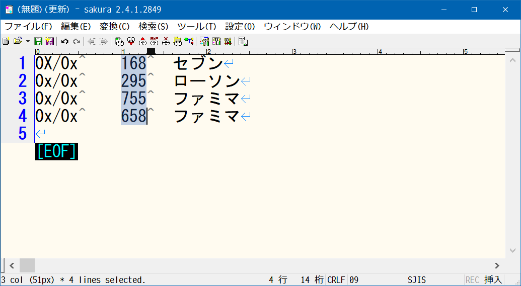Click vertical scrollbar up arrow
521x286 pixels.
(512, 60)
